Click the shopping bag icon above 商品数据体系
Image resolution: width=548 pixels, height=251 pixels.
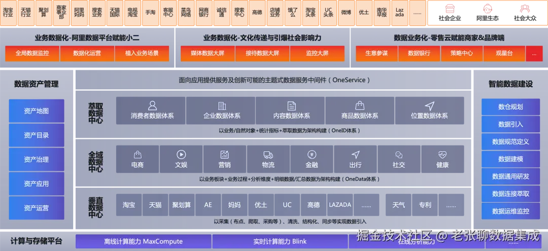pos(360,105)
